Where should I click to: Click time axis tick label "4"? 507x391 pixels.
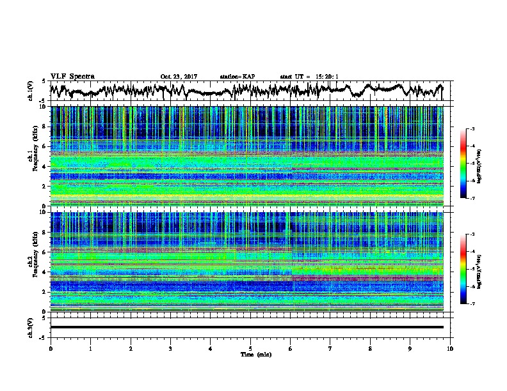tap(211, 349)
